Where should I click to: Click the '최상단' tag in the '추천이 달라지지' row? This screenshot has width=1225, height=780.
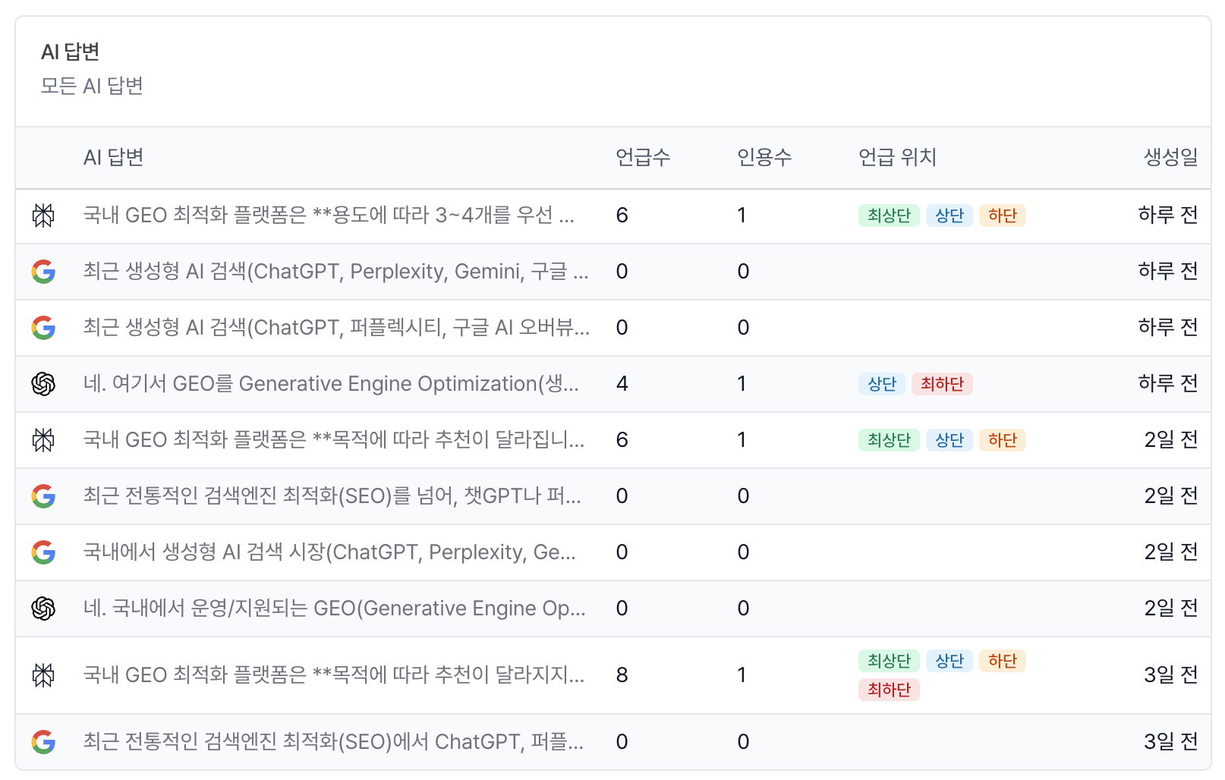[889, 661]
